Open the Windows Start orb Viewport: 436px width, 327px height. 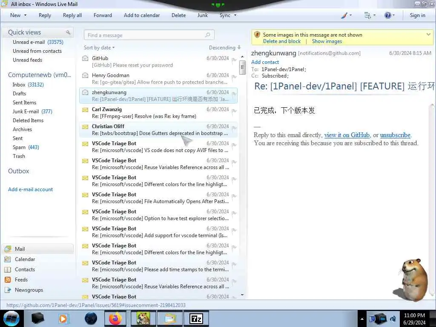[x=11, y=318]
